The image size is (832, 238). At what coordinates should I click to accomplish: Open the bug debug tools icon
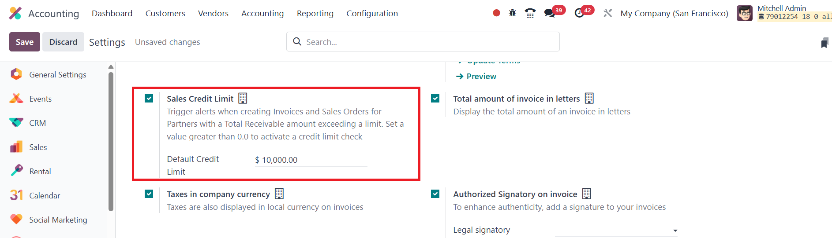pyautogui.click(x=512, y=13)
